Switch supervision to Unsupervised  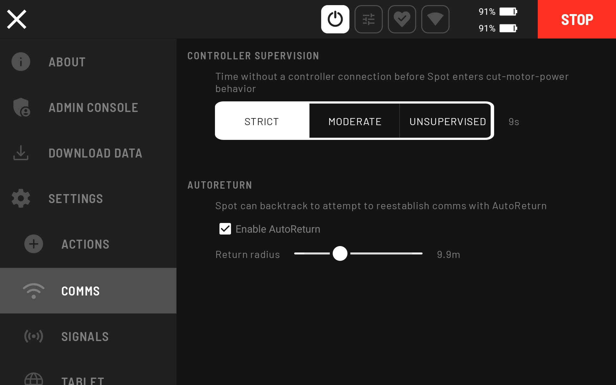pyautogui.click(x=447, y=121)
